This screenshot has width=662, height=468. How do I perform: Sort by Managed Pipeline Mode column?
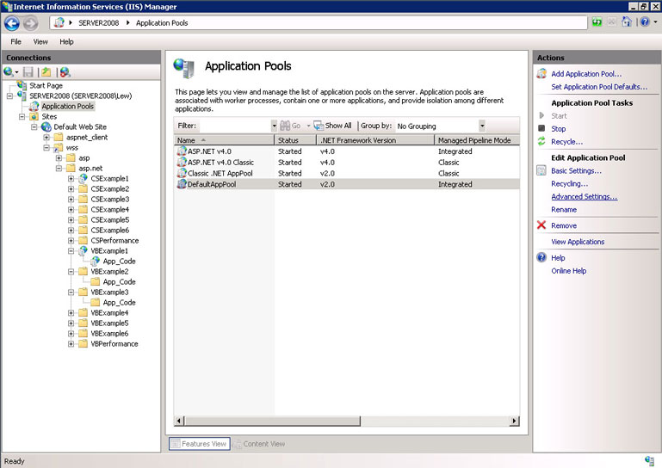click(x=477, y=140)
